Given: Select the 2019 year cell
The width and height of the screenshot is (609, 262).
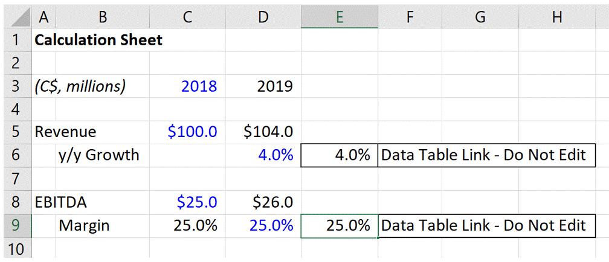Looking at the screenshot, I should coord(274,86).
